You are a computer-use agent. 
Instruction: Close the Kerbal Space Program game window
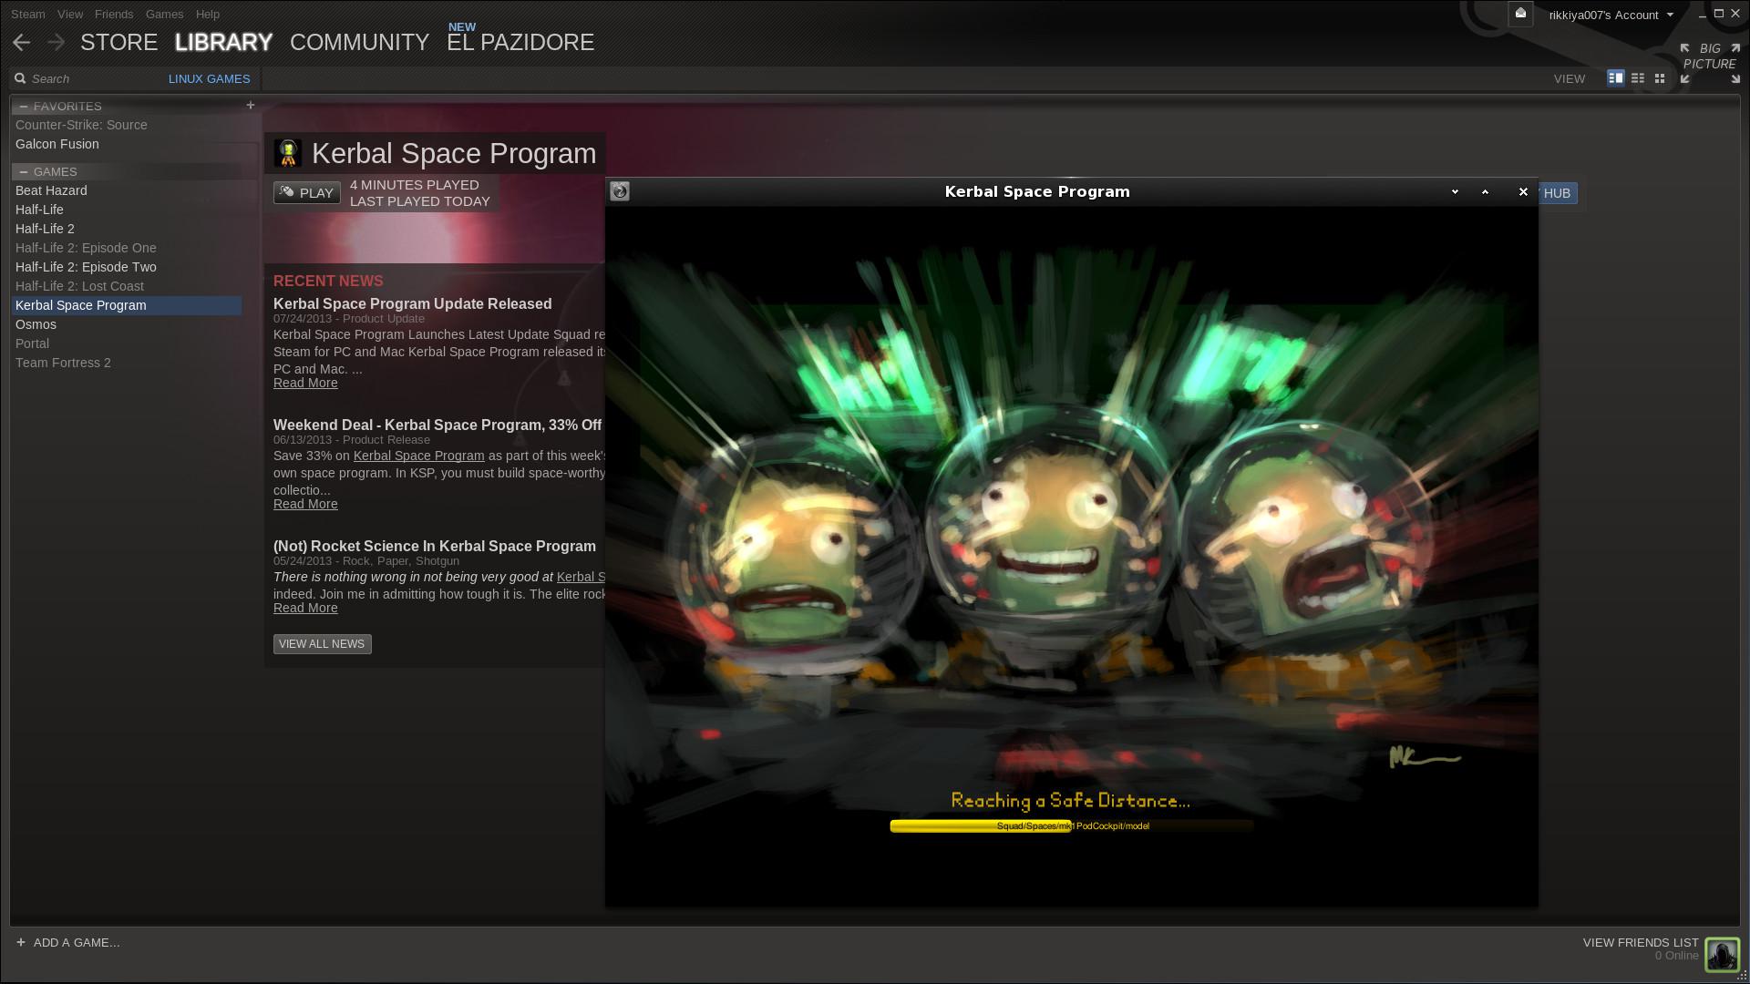[x=1523, y=191]
